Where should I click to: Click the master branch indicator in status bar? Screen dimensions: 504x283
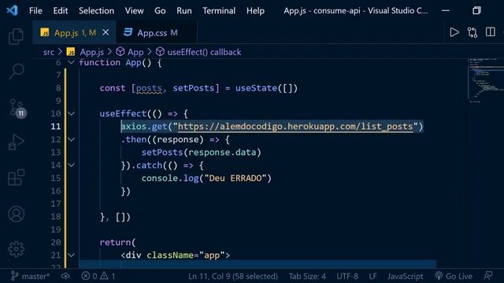[x=30, y=276]
